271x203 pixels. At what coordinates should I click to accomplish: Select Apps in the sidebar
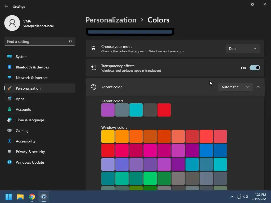tap(40, 99)
